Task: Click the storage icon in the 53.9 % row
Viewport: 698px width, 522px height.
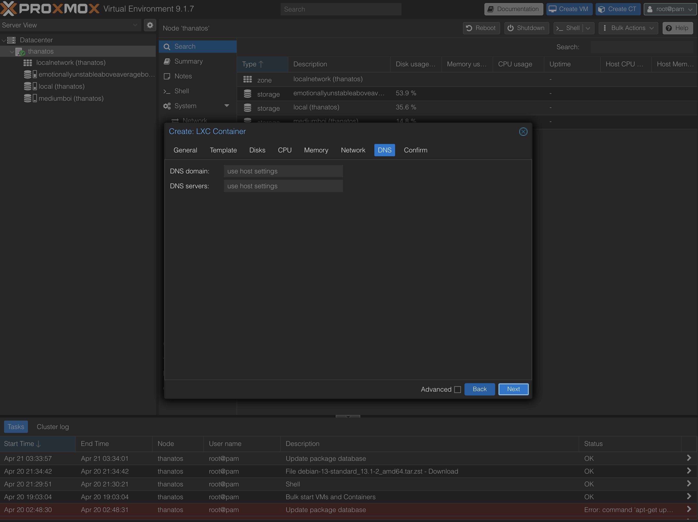Action: [248, 93]
